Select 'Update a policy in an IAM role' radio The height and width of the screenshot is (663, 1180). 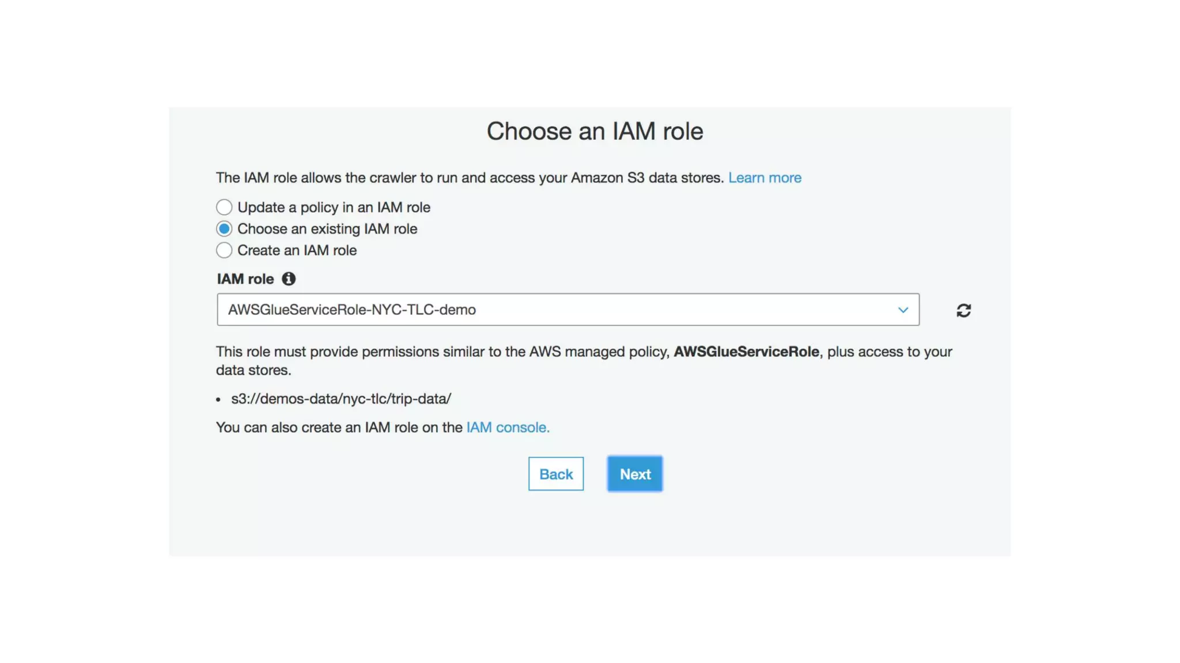point(224,207)
